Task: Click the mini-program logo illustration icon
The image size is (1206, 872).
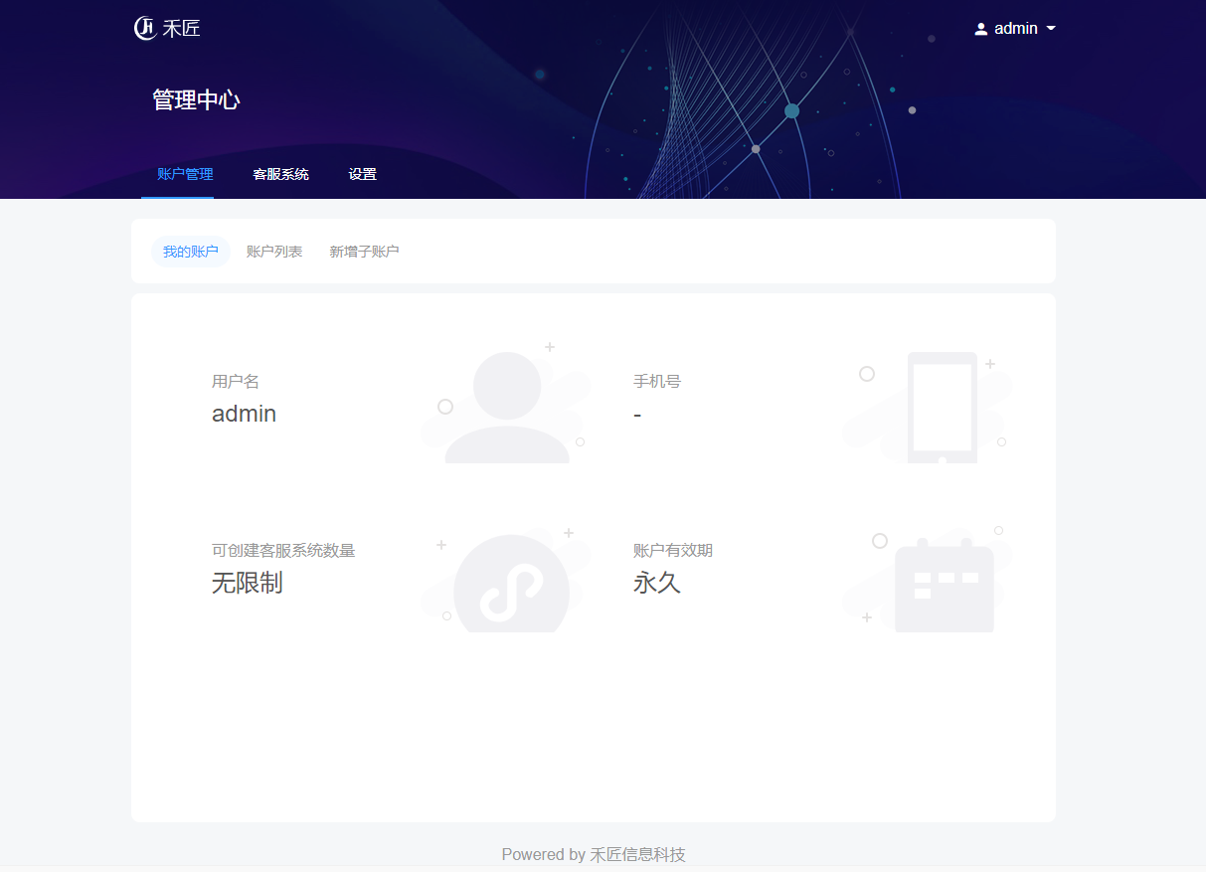Action: click(511, 587)
